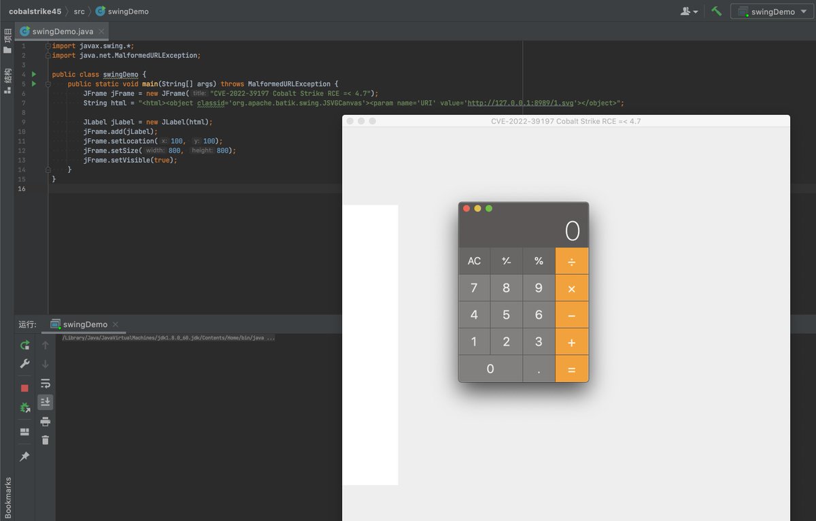
Task: Click the up arrow in Run console toolbar
Action: (46, 345)
